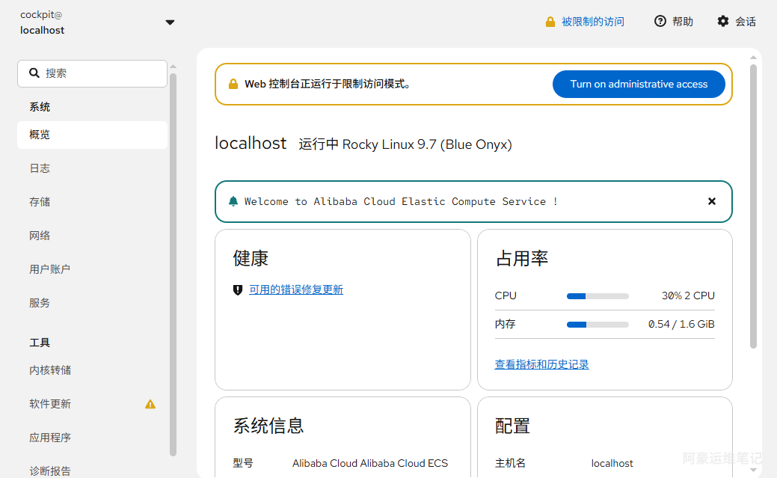Click into the 搜索 input field

(x=92, y=73)
